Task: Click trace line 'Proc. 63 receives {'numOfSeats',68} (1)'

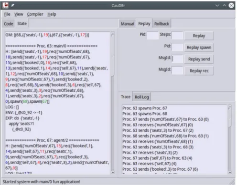Action: tap(158, 141)
